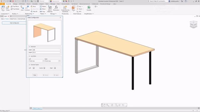Toggle the Left grommet checkbox

coord(33,68)
